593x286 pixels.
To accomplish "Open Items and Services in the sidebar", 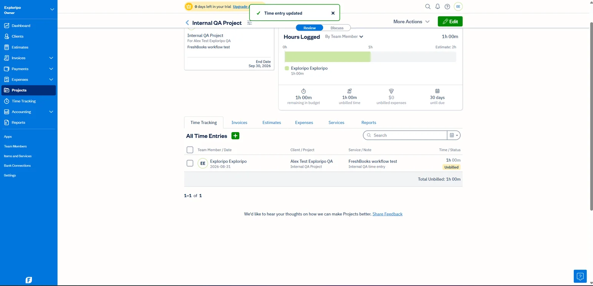I will point(18,156).
